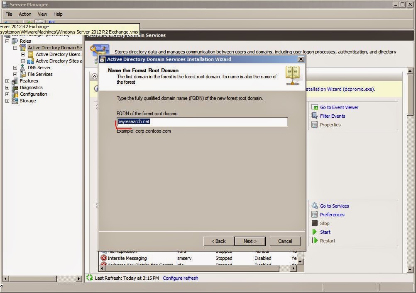Click the Active Directory Domain Services icon
The height and width of the screenshot is (293, 416).
click(23, 48)
